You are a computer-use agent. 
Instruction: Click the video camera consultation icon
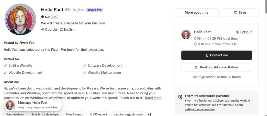click(x=197, y=67)
